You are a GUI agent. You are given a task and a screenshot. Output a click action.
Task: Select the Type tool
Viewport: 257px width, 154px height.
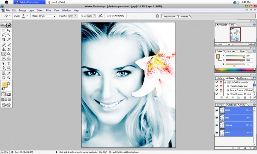[9, 63]
